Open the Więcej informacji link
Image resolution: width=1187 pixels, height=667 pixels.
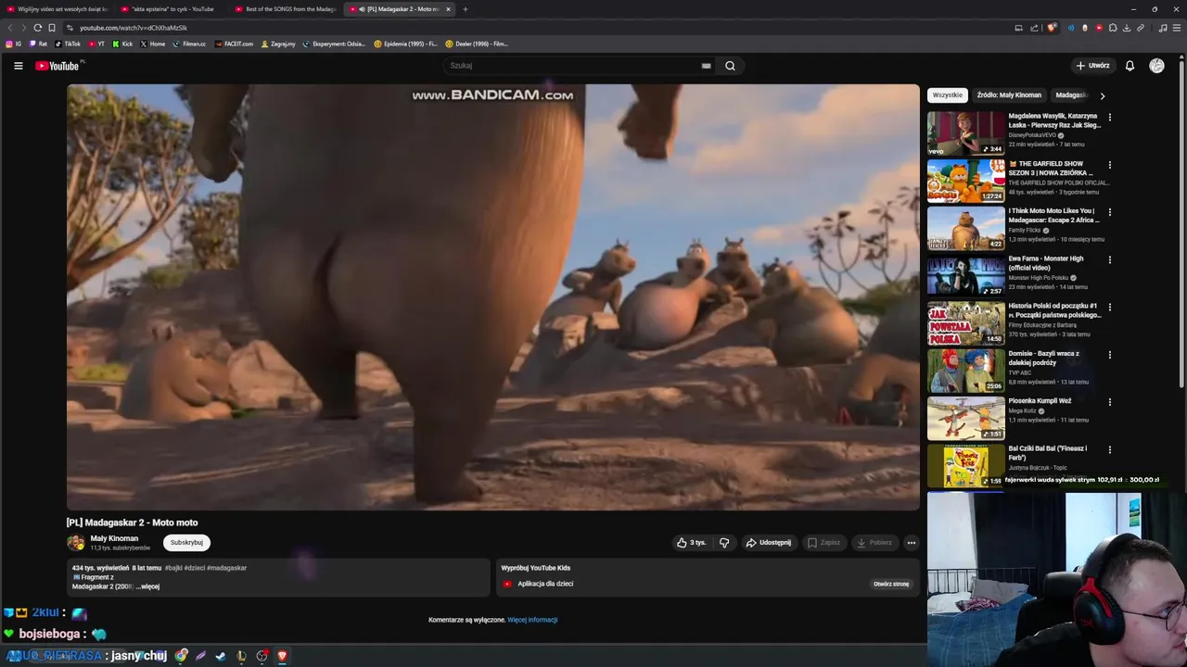coord(532,620)
